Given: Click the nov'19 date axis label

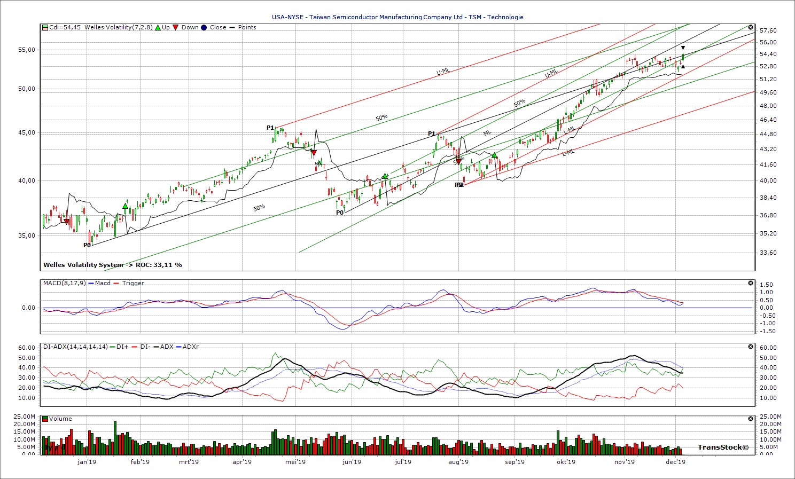Looking at the screenshot, I should (x=624, y=462).
